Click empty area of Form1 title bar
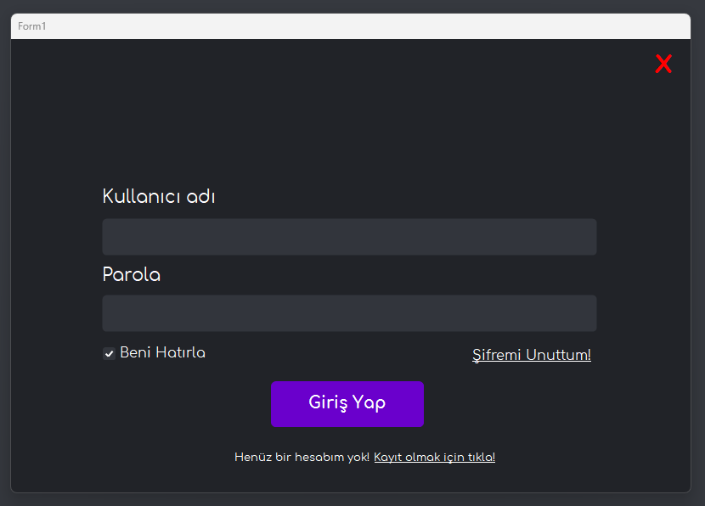The height and width of the screenshot is (506, 705). click(x=340, y=26)
